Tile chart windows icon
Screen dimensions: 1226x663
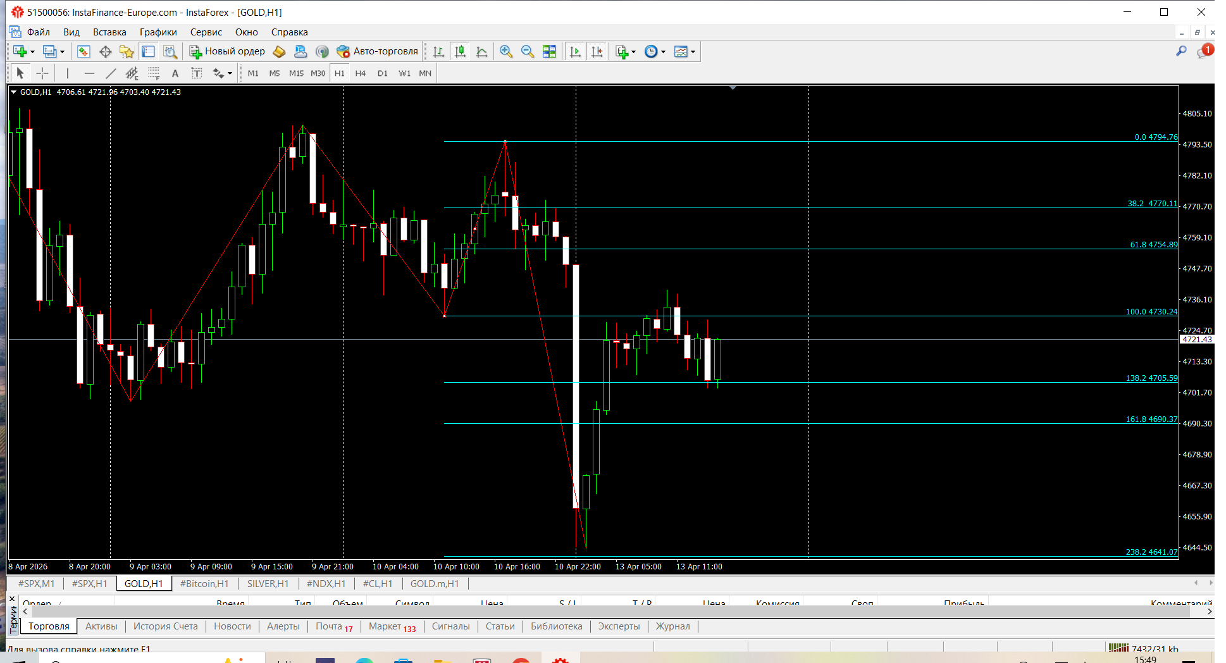click(x=549, y=52)
